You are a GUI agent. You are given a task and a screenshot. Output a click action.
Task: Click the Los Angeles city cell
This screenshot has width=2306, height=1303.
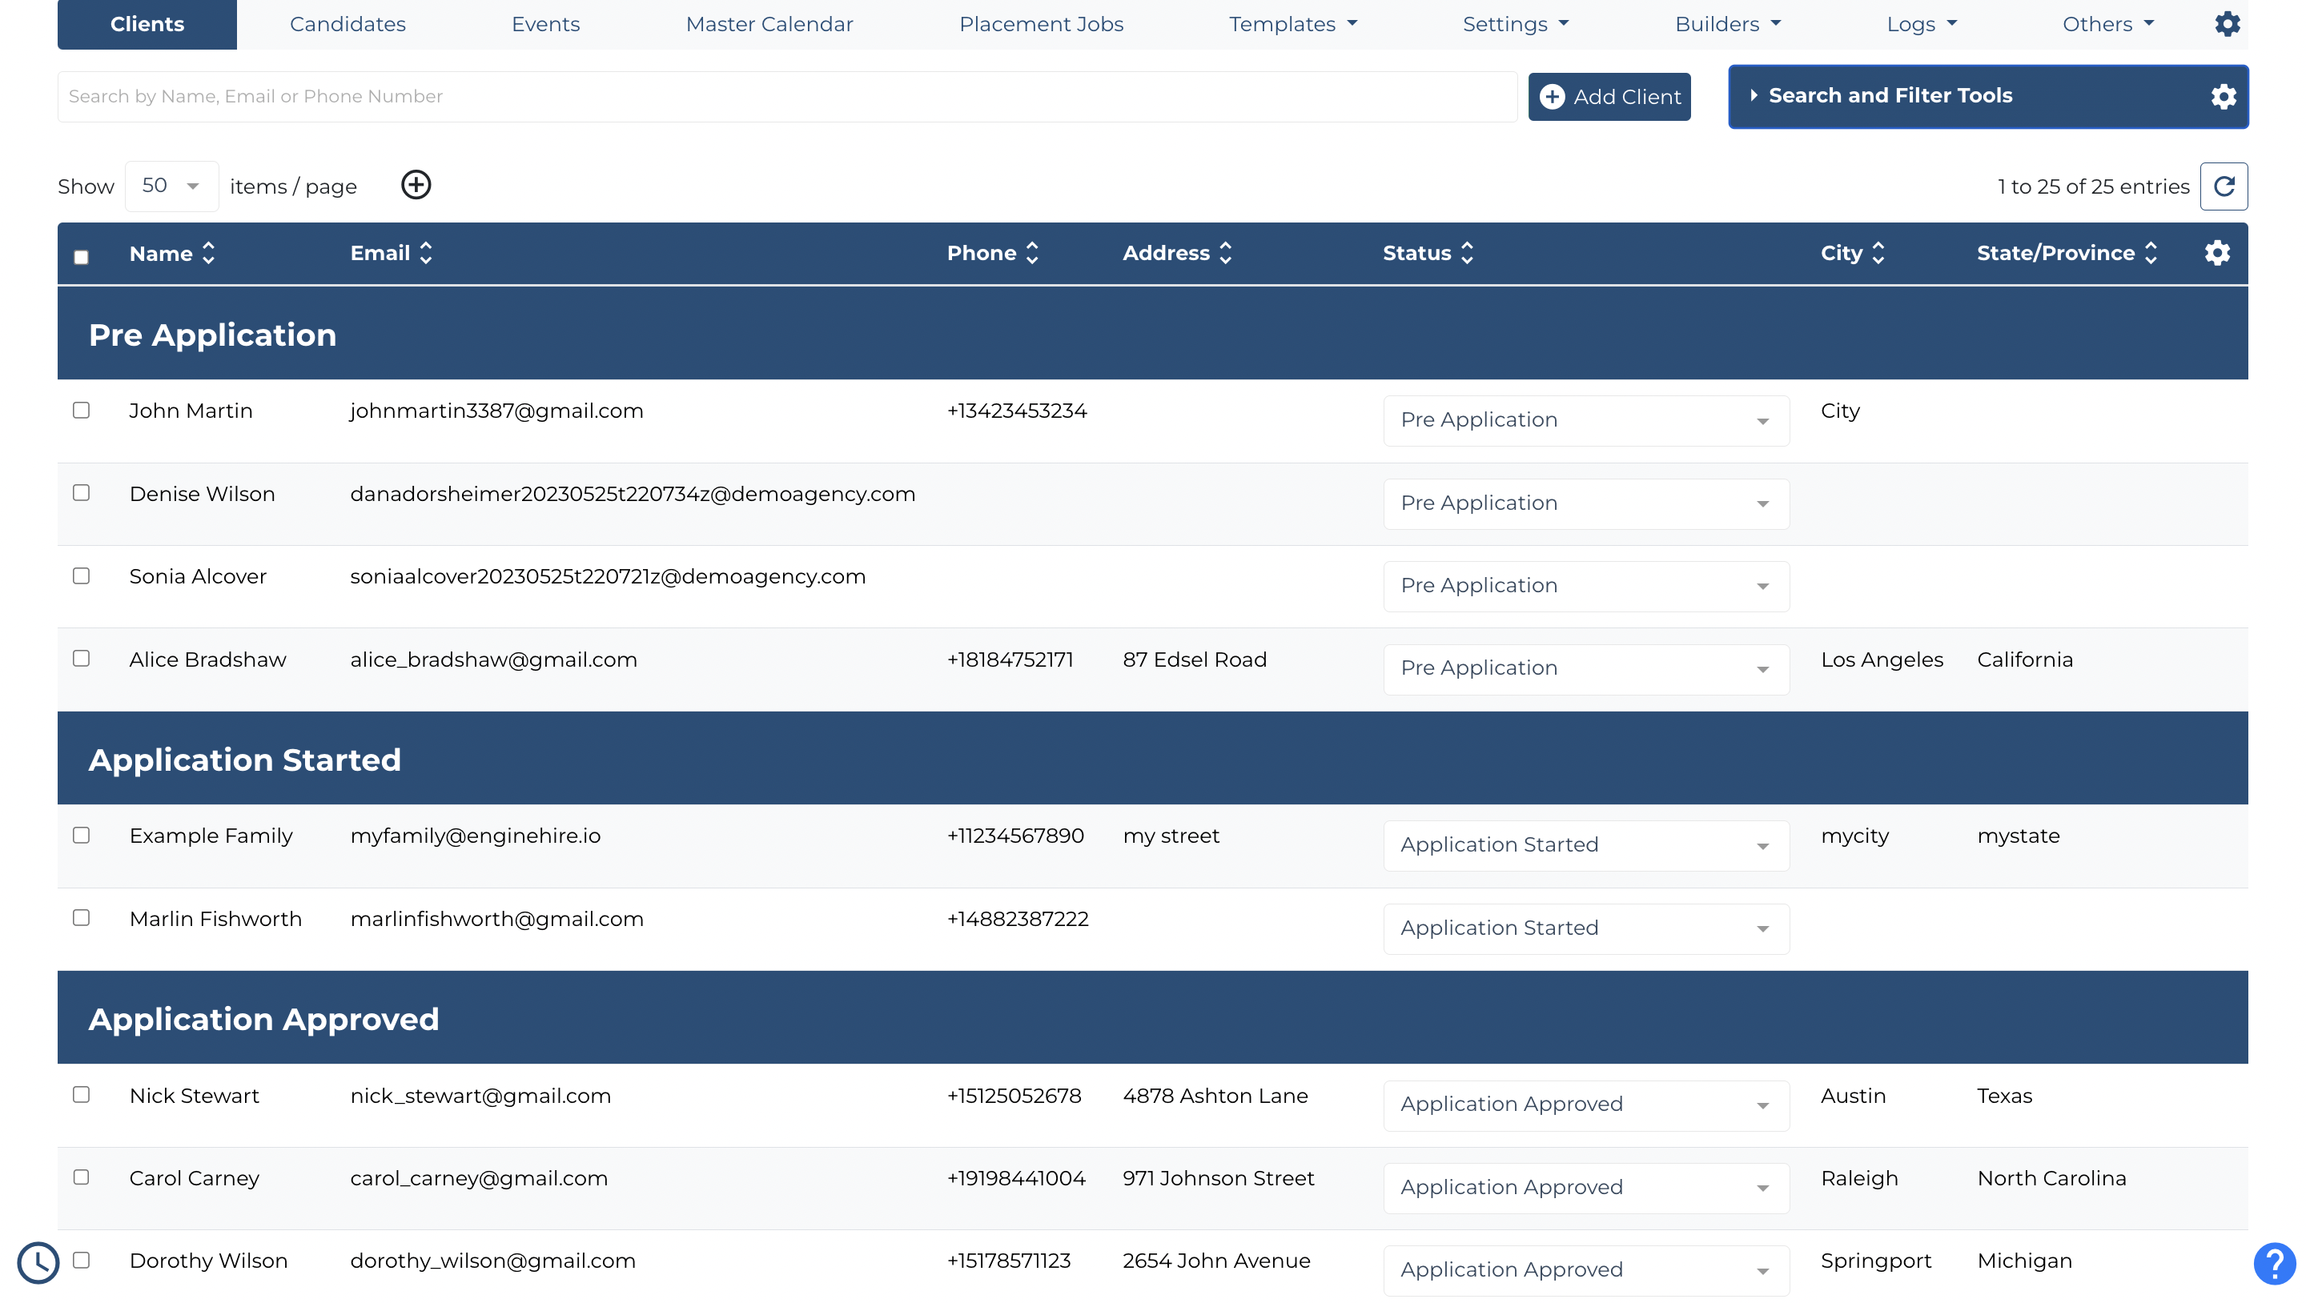[x=1882, y=660]
